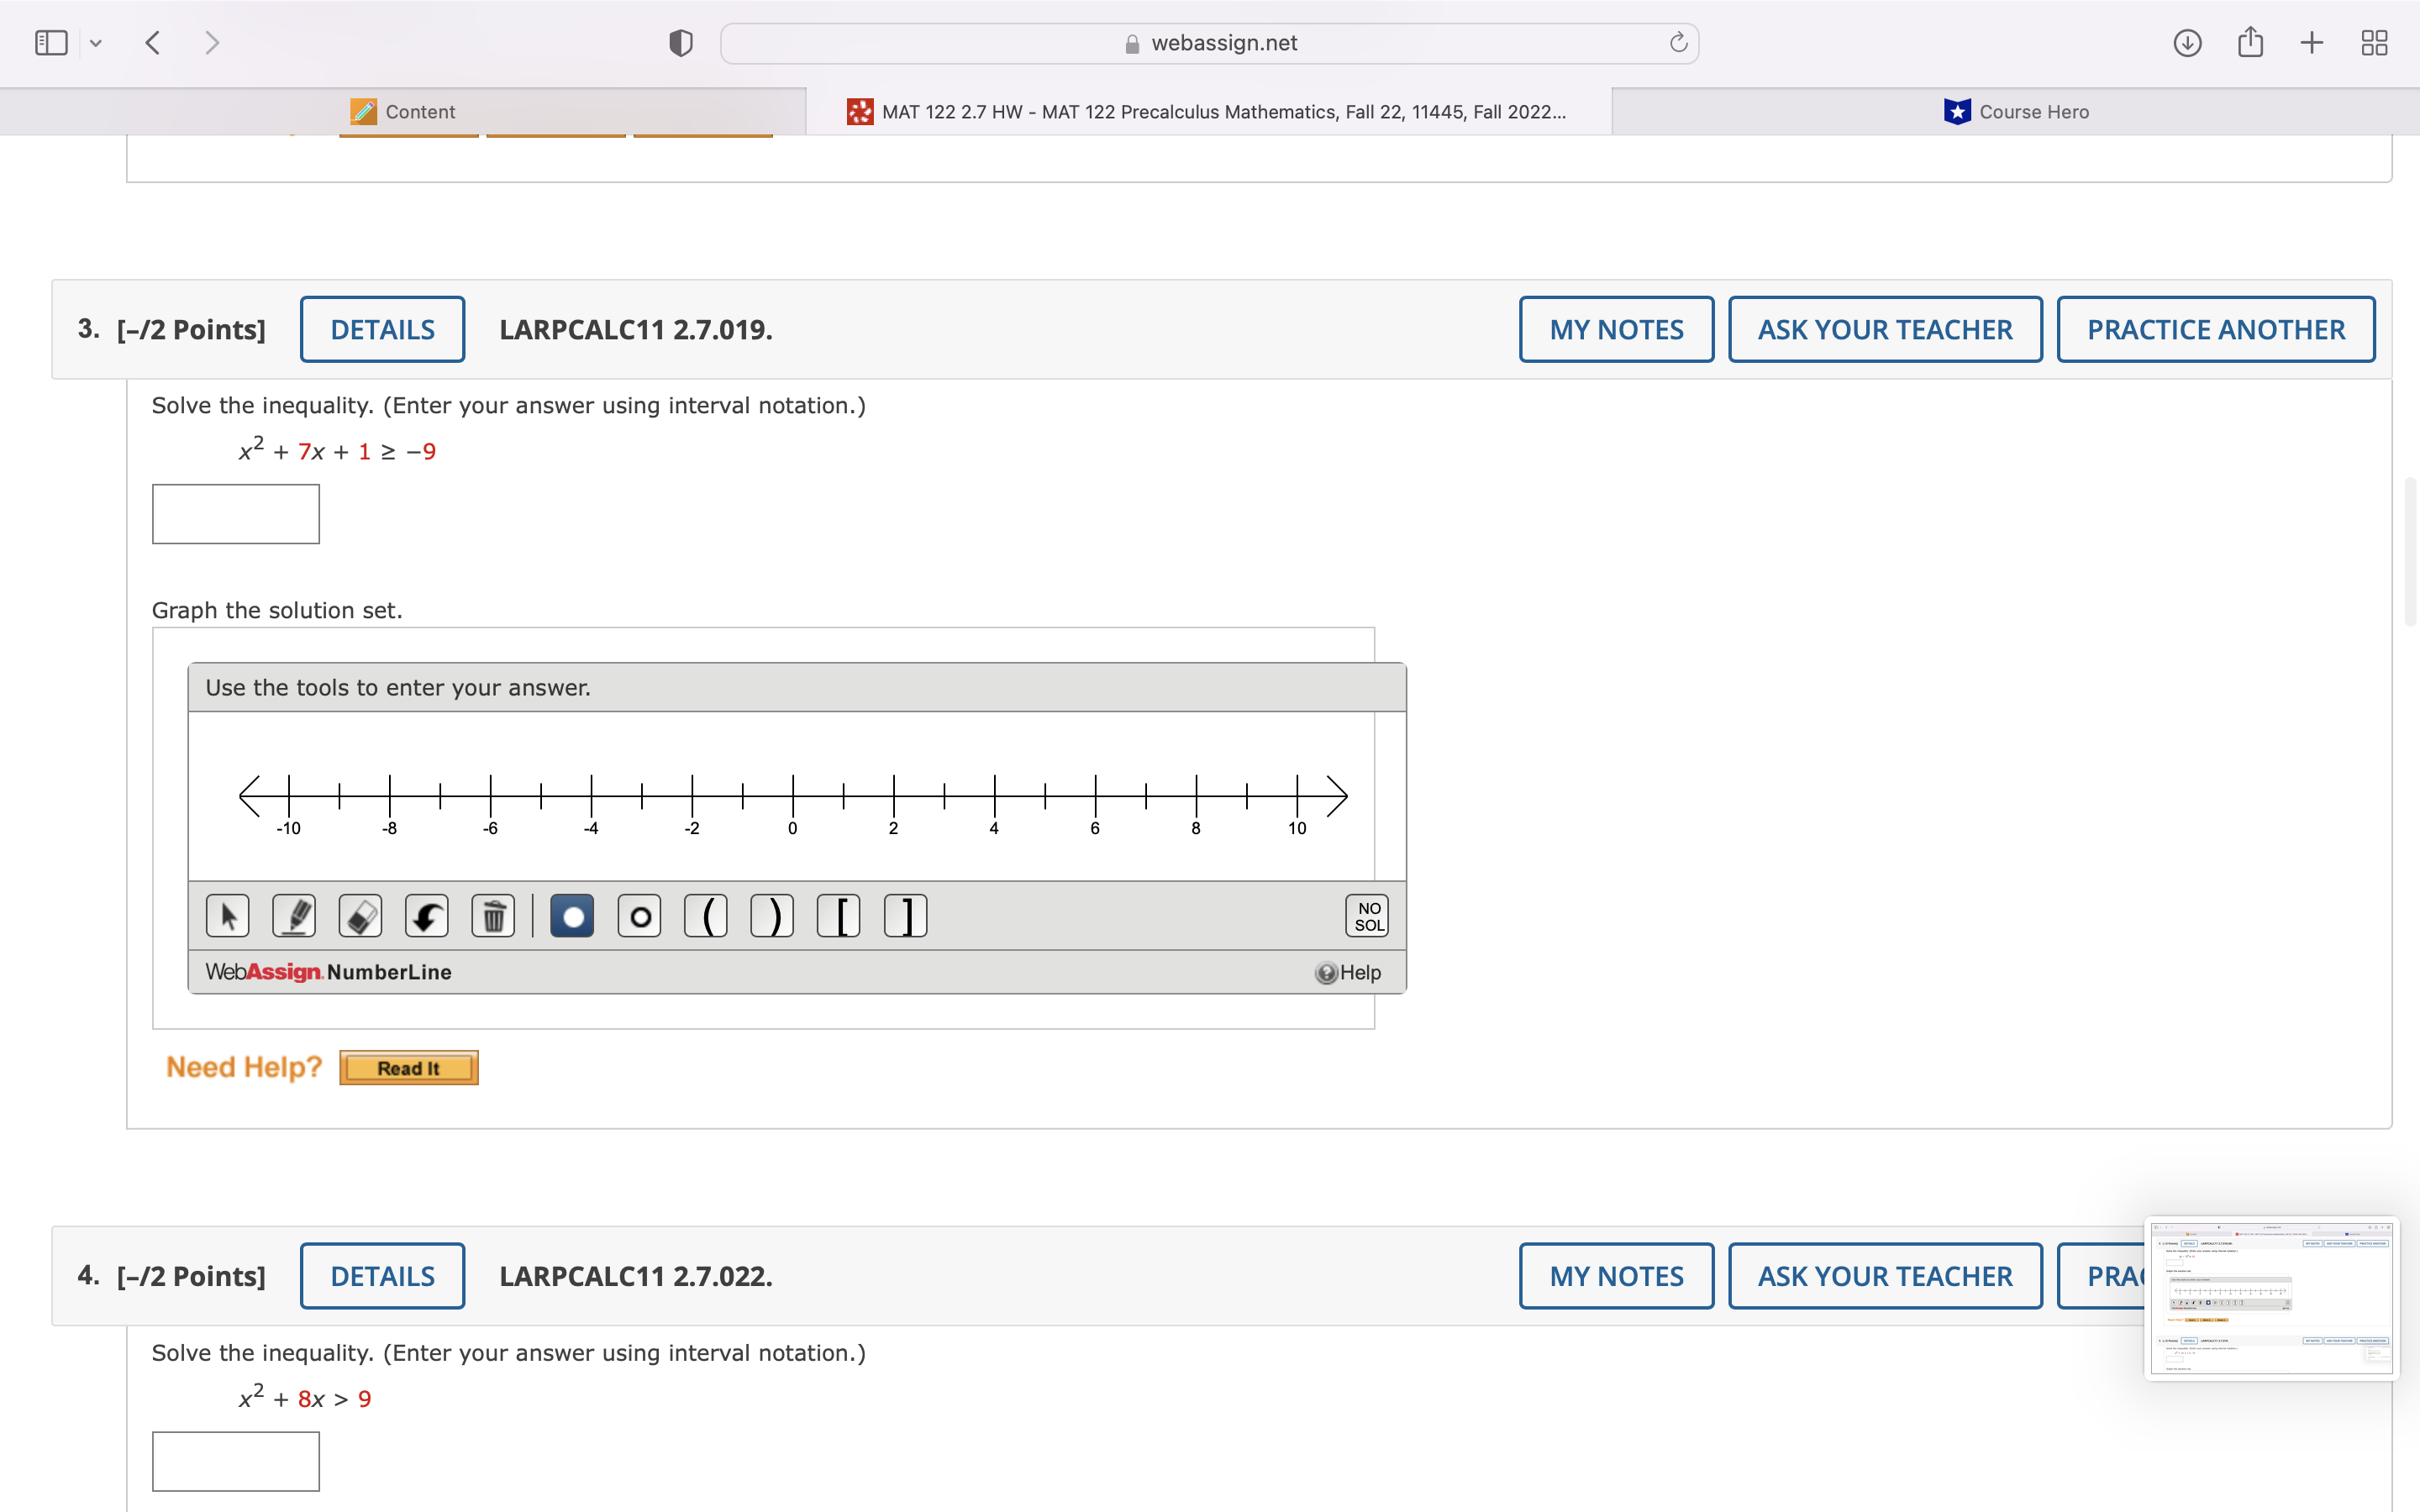Viewport: 2420px width, 1512px height.
Task: Open the tab overview grid
Action: (2374, 42)
